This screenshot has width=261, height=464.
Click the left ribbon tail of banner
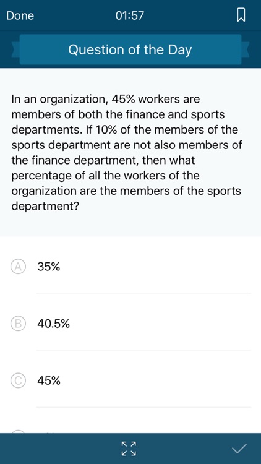tap(15, 49)
